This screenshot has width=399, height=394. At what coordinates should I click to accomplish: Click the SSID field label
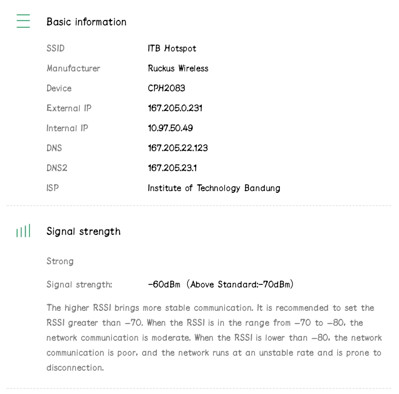[55, 49]
